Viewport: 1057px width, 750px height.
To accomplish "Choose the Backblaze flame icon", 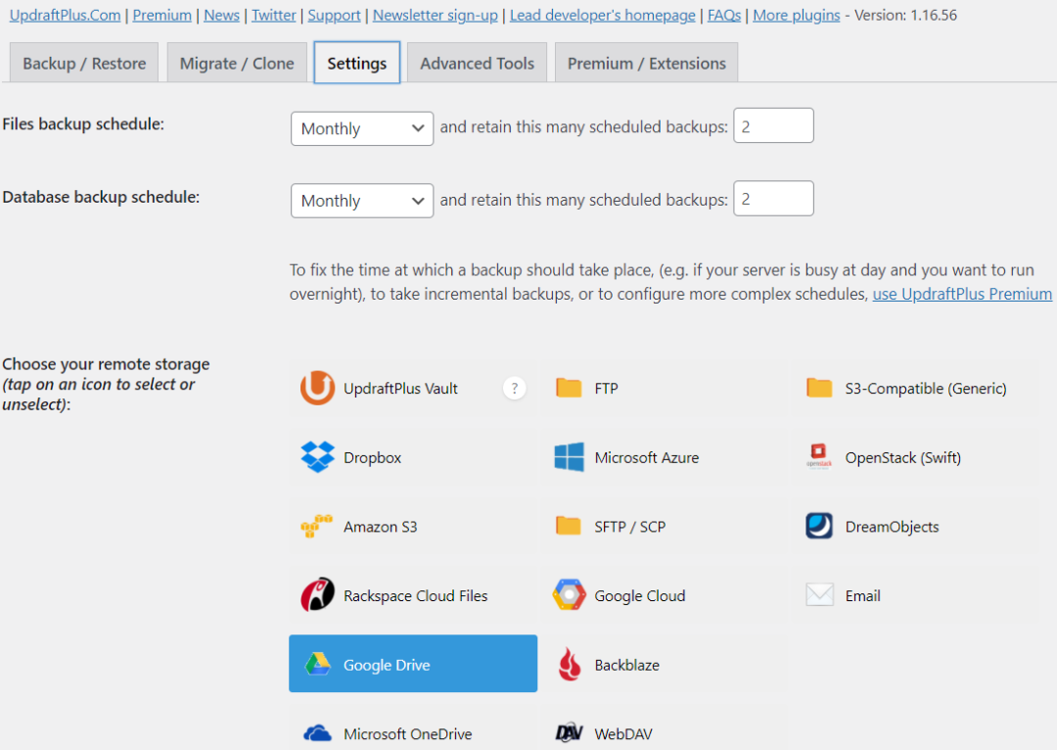I will (570, 665).
